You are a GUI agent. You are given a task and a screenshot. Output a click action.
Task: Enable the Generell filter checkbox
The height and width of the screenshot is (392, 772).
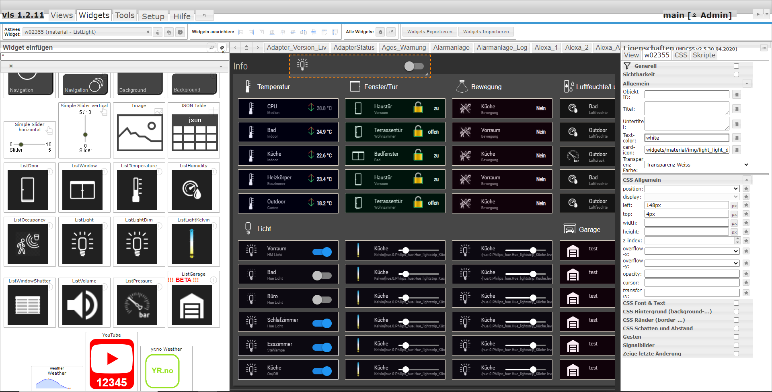[x=736, y=66]
